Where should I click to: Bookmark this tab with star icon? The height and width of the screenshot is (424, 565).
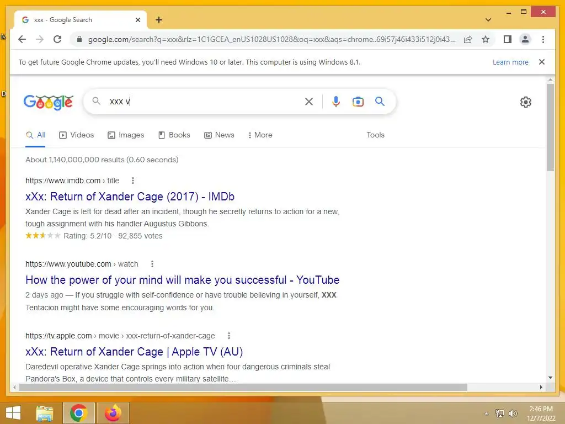(x=486, y=39)
